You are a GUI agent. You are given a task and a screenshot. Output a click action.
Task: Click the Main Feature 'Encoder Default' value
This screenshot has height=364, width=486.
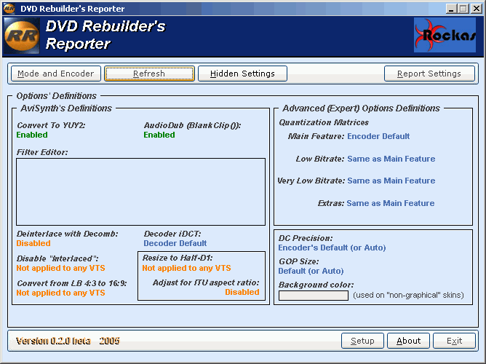pos(378,136)
